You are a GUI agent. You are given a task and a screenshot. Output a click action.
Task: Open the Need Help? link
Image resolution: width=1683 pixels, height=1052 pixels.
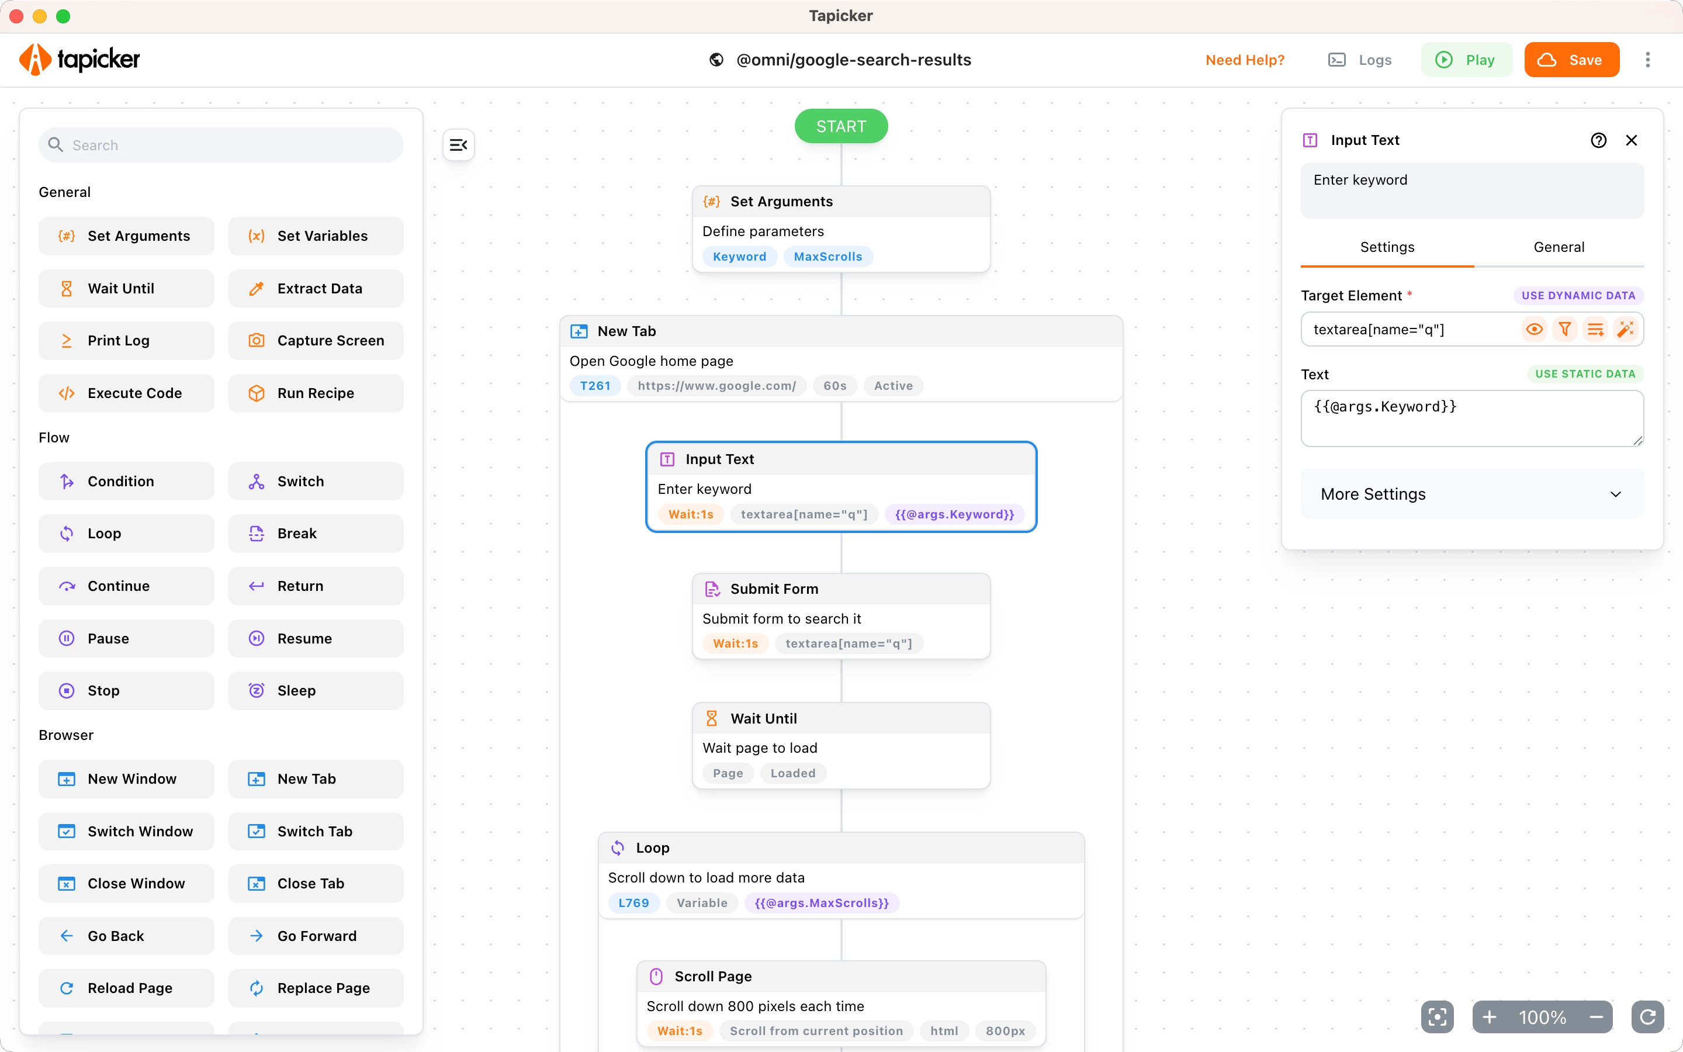click(x=1245, y=60)
